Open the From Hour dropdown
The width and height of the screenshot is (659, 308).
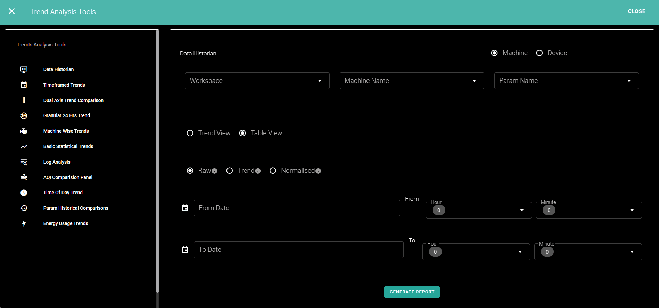[x=478, y=210]
